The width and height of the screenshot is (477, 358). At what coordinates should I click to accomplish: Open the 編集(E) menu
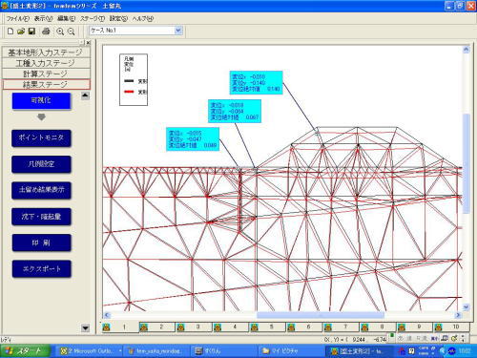(x=67, y=18)
